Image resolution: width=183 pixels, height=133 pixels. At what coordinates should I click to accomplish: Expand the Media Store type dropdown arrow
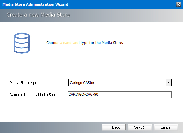click(x=168, y=83)
